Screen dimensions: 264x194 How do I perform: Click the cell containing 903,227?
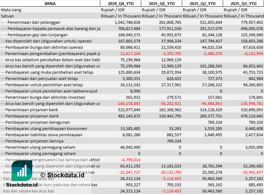click(x=133, y=185)
